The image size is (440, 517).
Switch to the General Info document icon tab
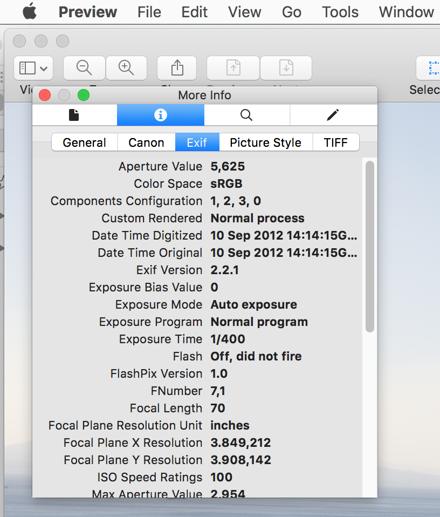[x=74, y=115]
